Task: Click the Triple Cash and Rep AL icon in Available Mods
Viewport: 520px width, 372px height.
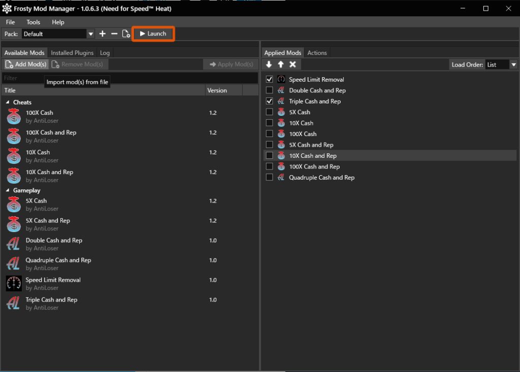Action: 14,303
